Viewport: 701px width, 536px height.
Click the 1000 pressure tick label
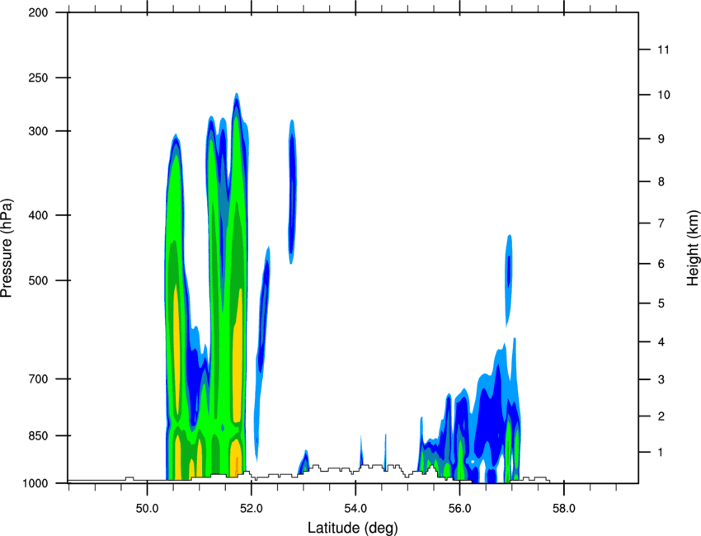(35, 484)
